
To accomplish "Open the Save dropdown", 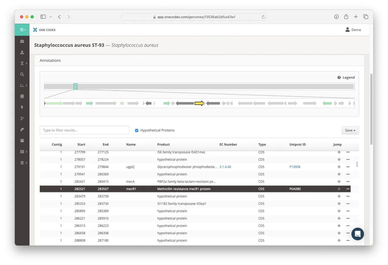I will coord(350,130).
